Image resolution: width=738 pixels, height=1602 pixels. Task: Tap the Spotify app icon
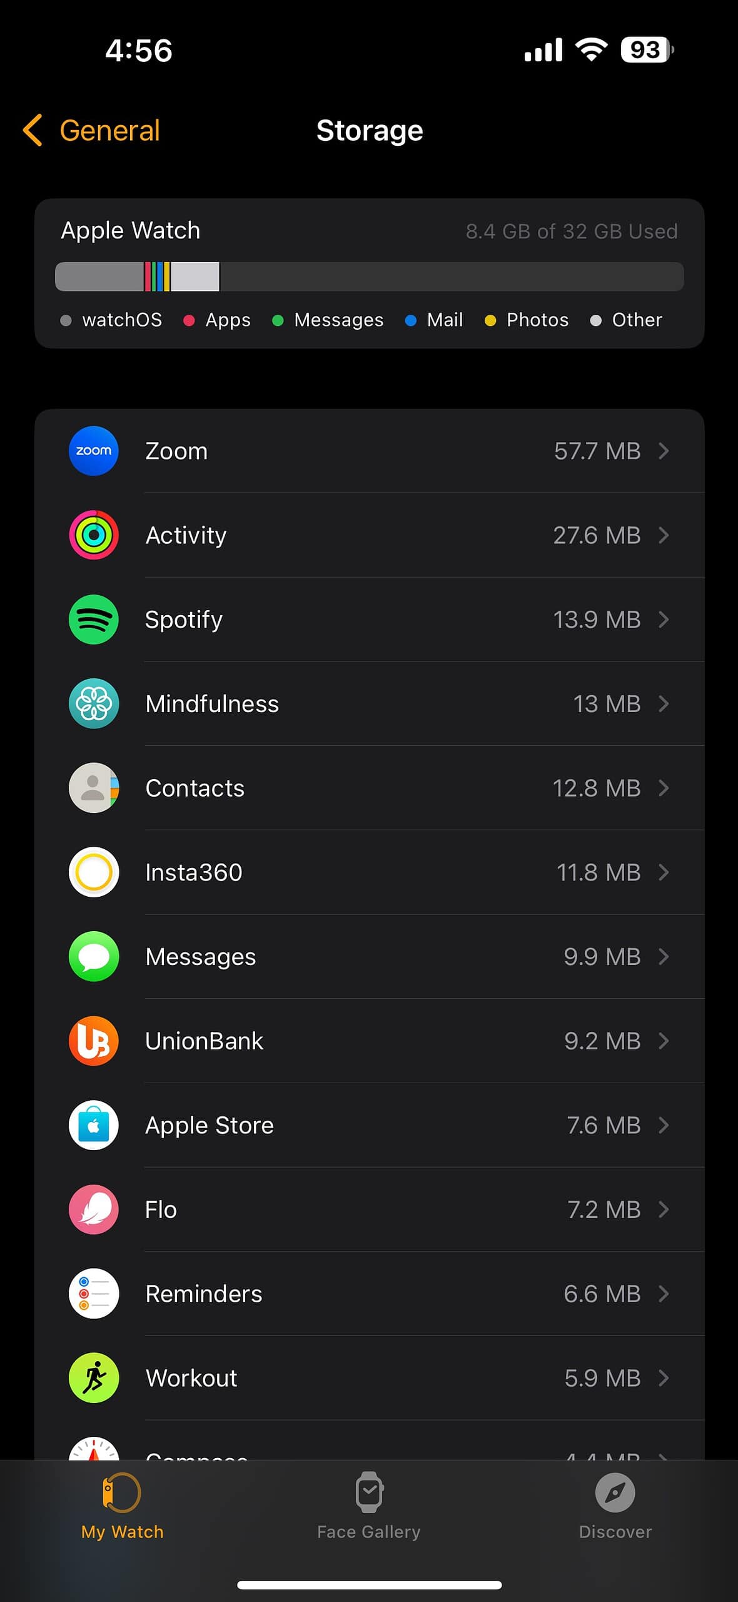tap(94, 620)
